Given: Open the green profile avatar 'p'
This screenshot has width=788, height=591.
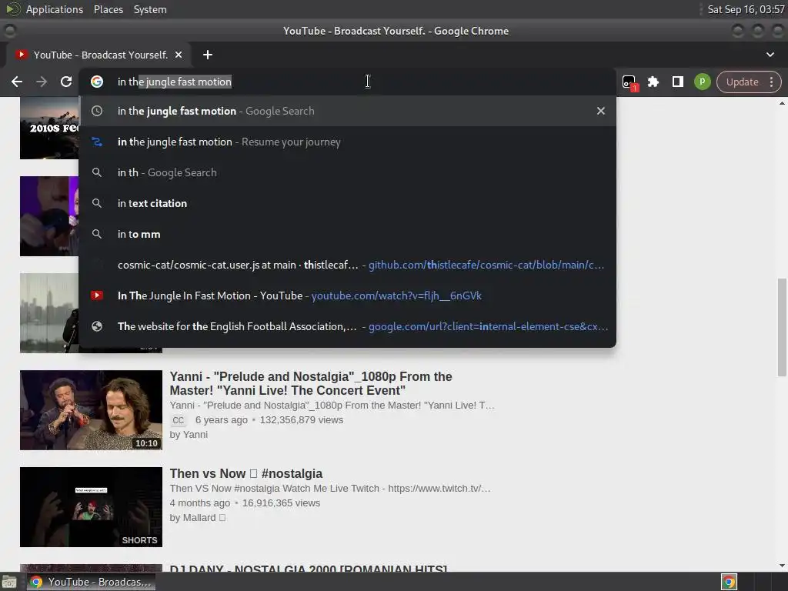Looking at the screenshot, I should point(702,82).
